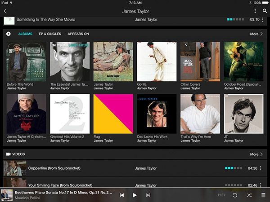Open options for Copperline video row
This screenshot has height=202, width=270.
(x=263, y=168)
